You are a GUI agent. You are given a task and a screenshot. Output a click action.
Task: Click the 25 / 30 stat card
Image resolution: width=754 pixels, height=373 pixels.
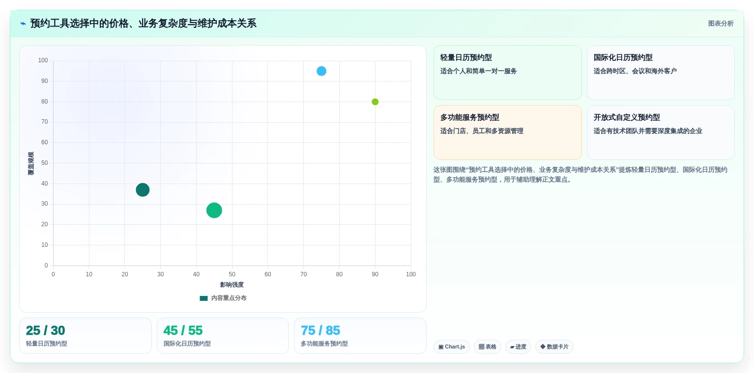(86, 336)
